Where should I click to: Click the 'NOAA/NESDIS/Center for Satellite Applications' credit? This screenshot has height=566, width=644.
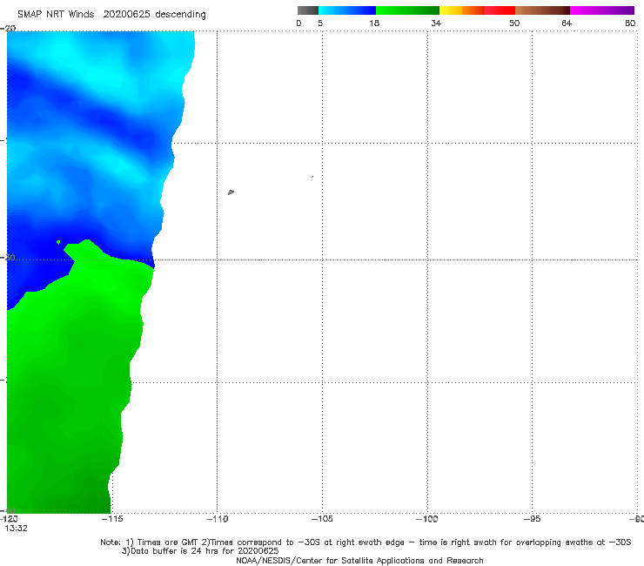359,561
